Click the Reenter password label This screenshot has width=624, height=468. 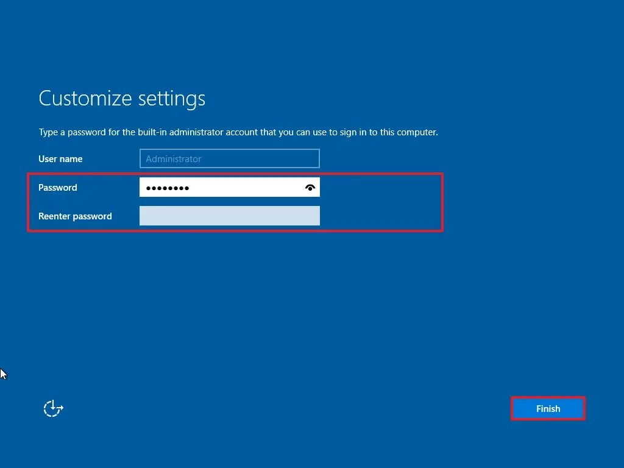75,216
